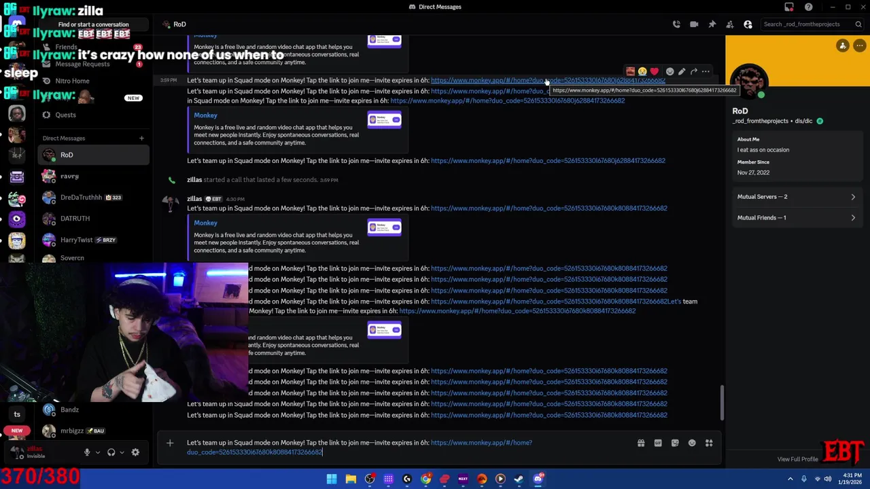Screen dimensions: 870x489
Task: Click the friend status button on profile banner
Action: click(843, 46)
